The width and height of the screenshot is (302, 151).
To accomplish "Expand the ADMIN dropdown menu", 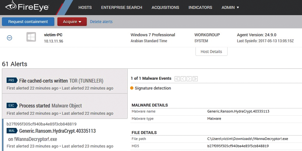I will [230, 8].
